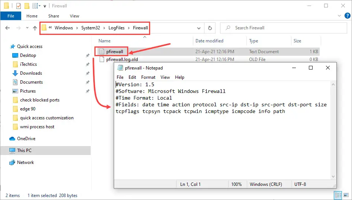Open the Home ribbon tab
Image resolution: width=352 pixels, height=200 pixels.
(x=32, y=16)
